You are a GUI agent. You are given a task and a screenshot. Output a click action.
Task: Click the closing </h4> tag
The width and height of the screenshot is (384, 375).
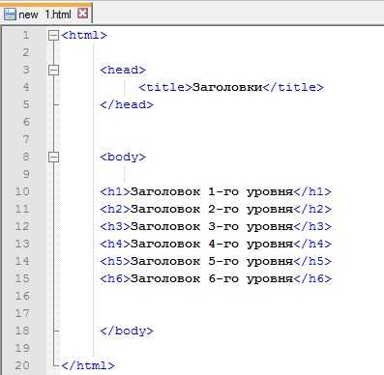point(312,245)
